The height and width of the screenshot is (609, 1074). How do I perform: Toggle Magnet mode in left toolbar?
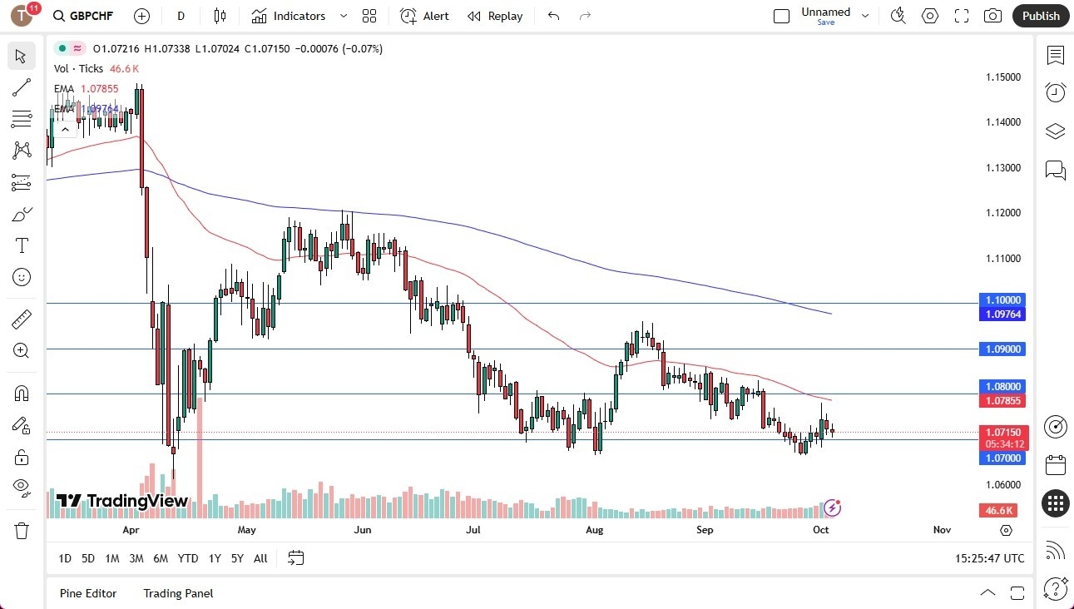[x=21, y=393]
